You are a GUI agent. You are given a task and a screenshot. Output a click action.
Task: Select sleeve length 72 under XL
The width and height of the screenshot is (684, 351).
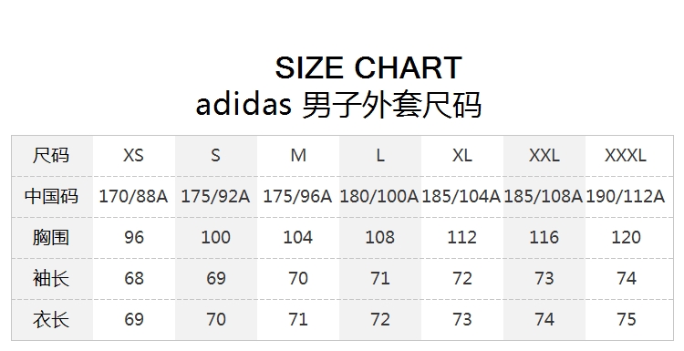point(462,278)
